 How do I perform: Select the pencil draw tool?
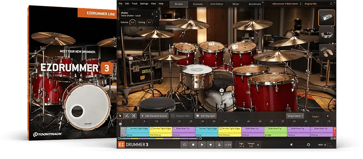(127, 116)
